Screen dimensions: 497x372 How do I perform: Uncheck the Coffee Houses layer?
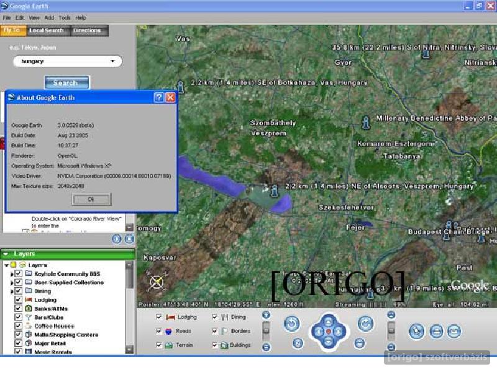click(x=19, y=326)
